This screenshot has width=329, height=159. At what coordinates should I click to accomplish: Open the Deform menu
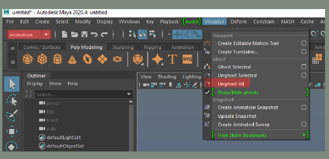pyautogui.click(x=238, y=22)
